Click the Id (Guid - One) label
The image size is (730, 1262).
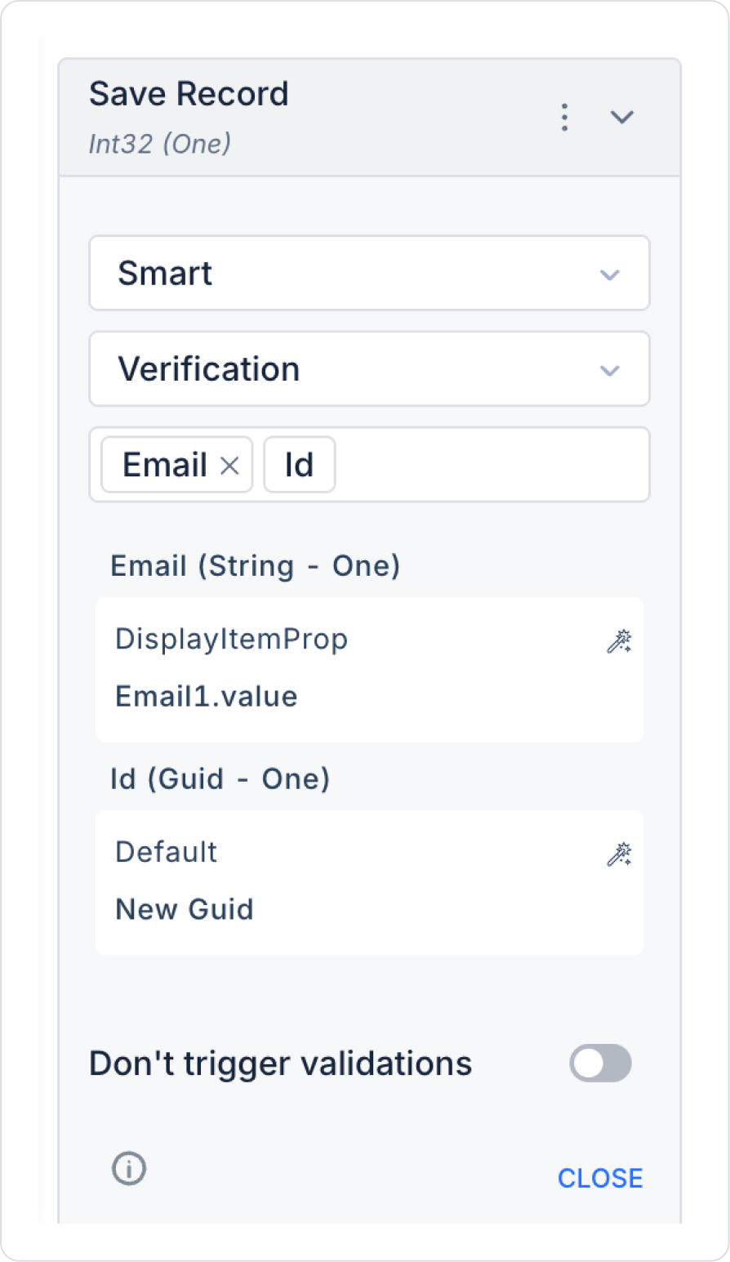coord(220,779)
